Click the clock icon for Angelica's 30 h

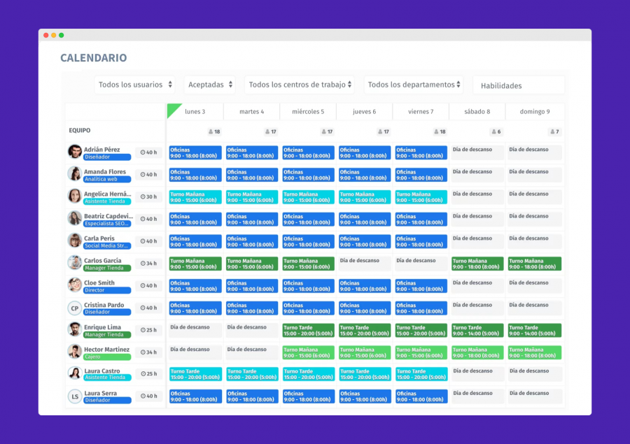coord(143,196)
